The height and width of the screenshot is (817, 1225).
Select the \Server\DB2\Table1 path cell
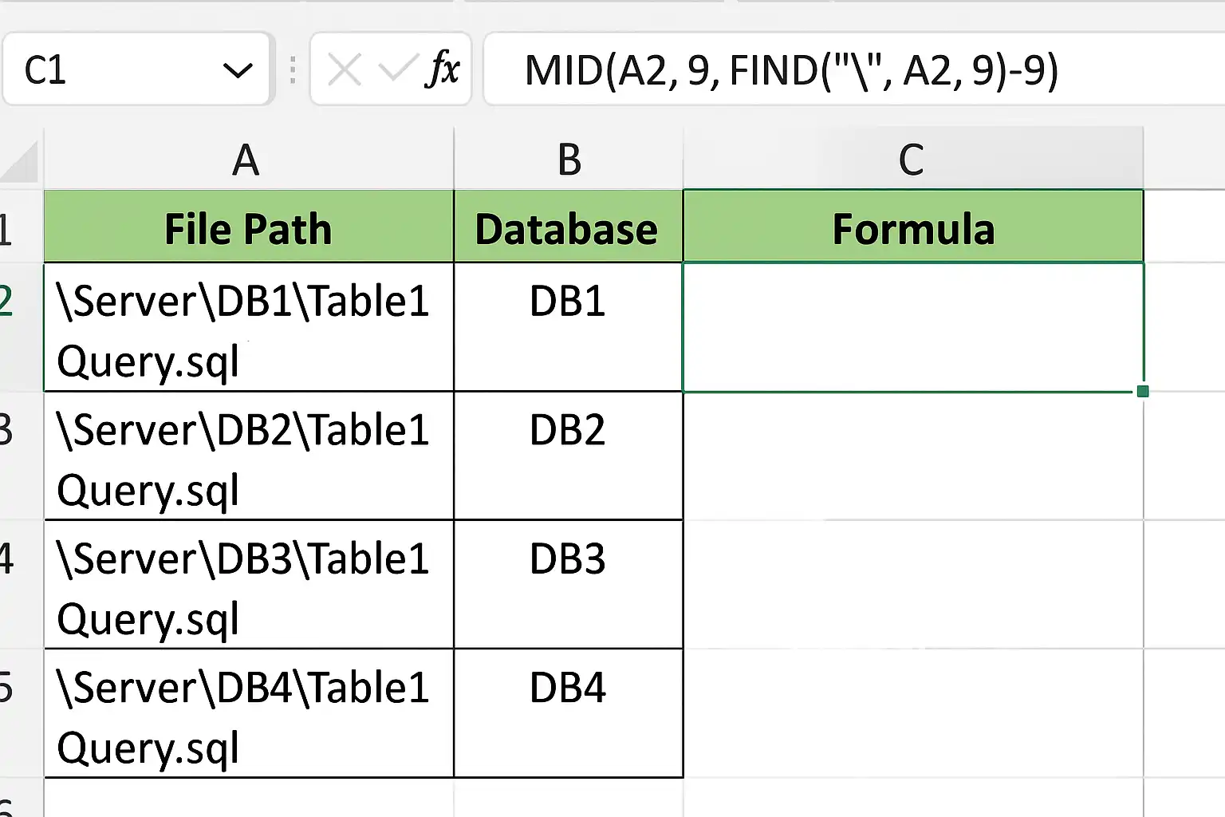[x=248, y=456]
